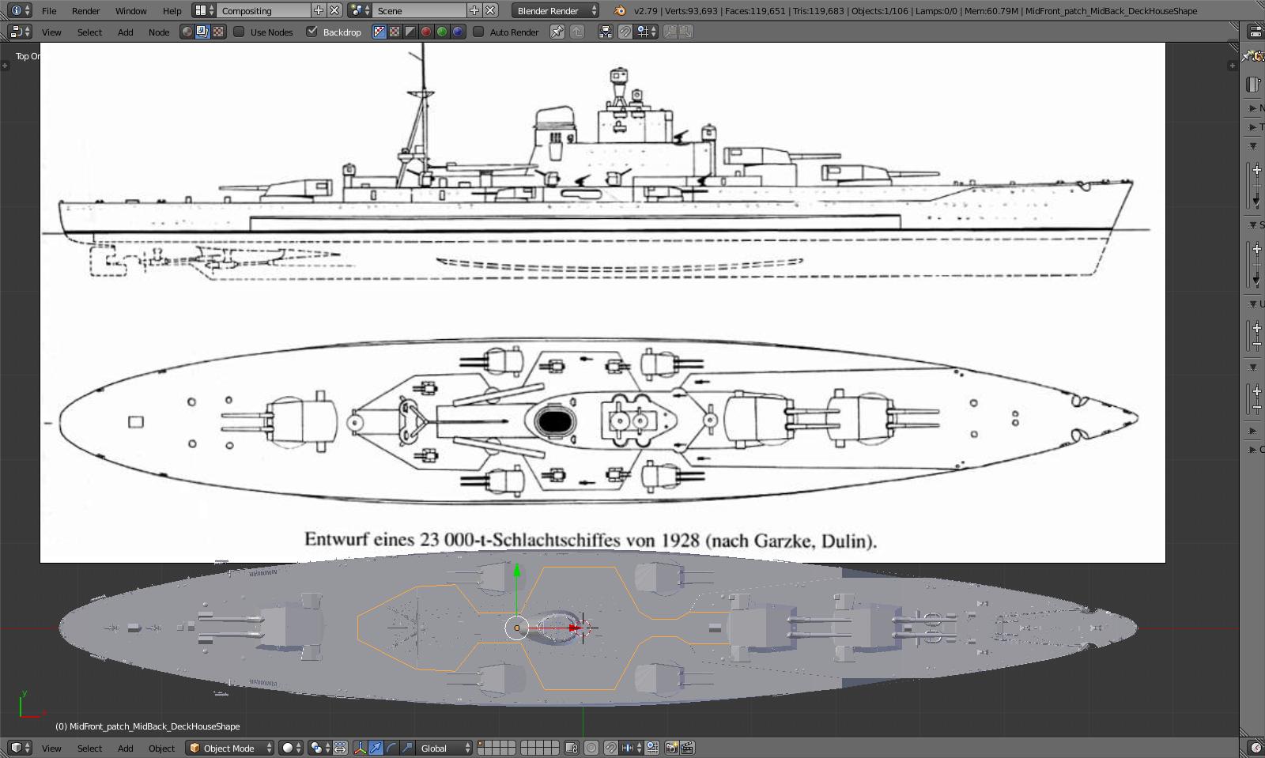Turn on the Auto Render checkbox
Screen dimensions: 1265x758
pyautogui.click(x=478, y=32)
